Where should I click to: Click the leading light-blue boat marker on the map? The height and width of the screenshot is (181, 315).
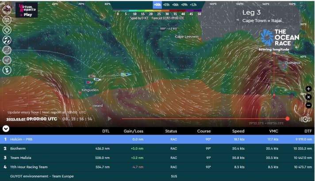point(126,75)
